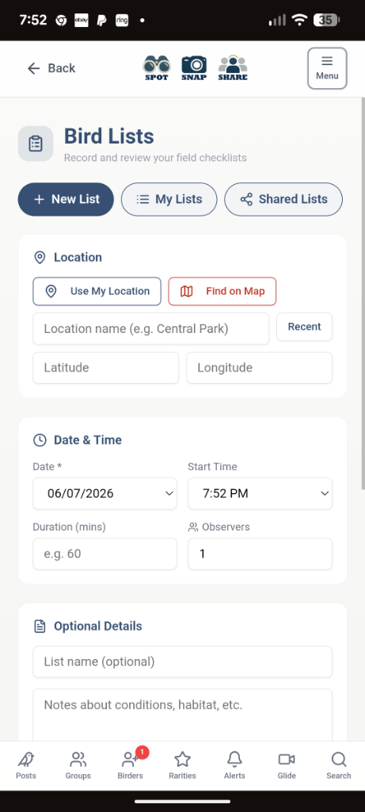This screenshot has width=365, height=812.
Task: View Rarities star icon
Action: pyautogui.click(x=182, y=765)
